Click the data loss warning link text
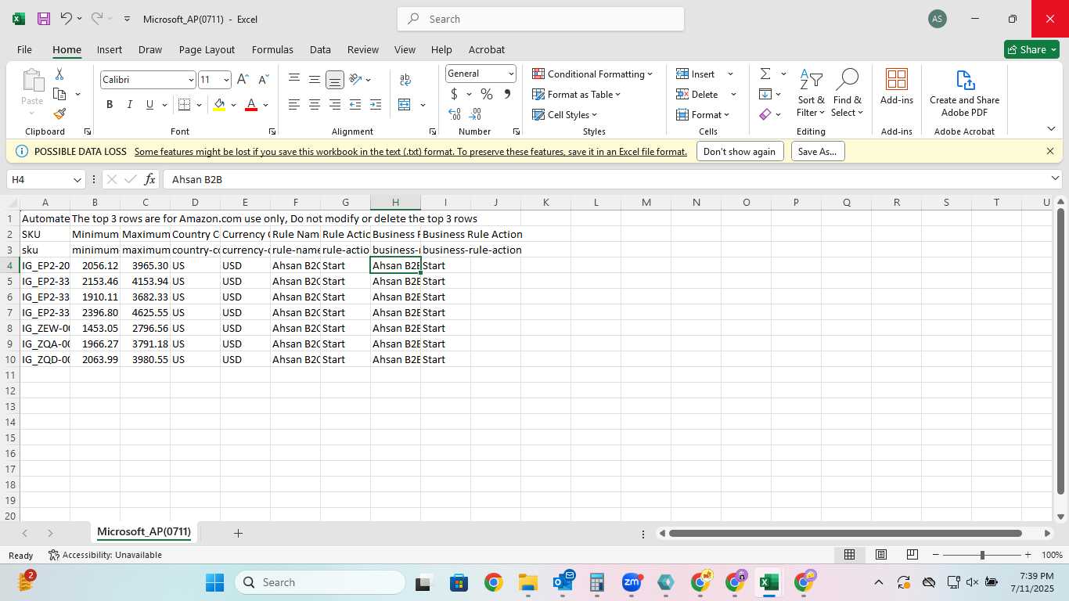 411,152
